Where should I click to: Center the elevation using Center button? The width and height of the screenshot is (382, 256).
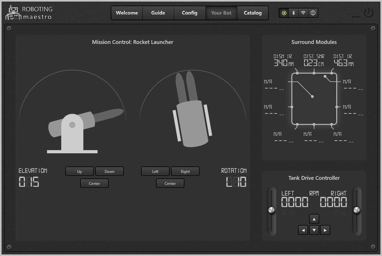tap(94, 183)
